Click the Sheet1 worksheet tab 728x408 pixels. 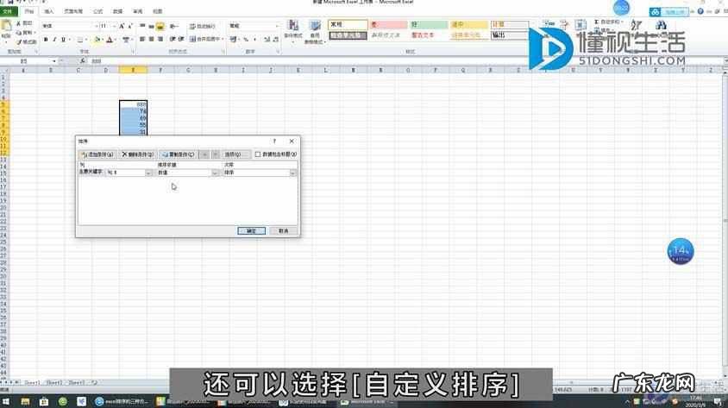click(32, 383)
